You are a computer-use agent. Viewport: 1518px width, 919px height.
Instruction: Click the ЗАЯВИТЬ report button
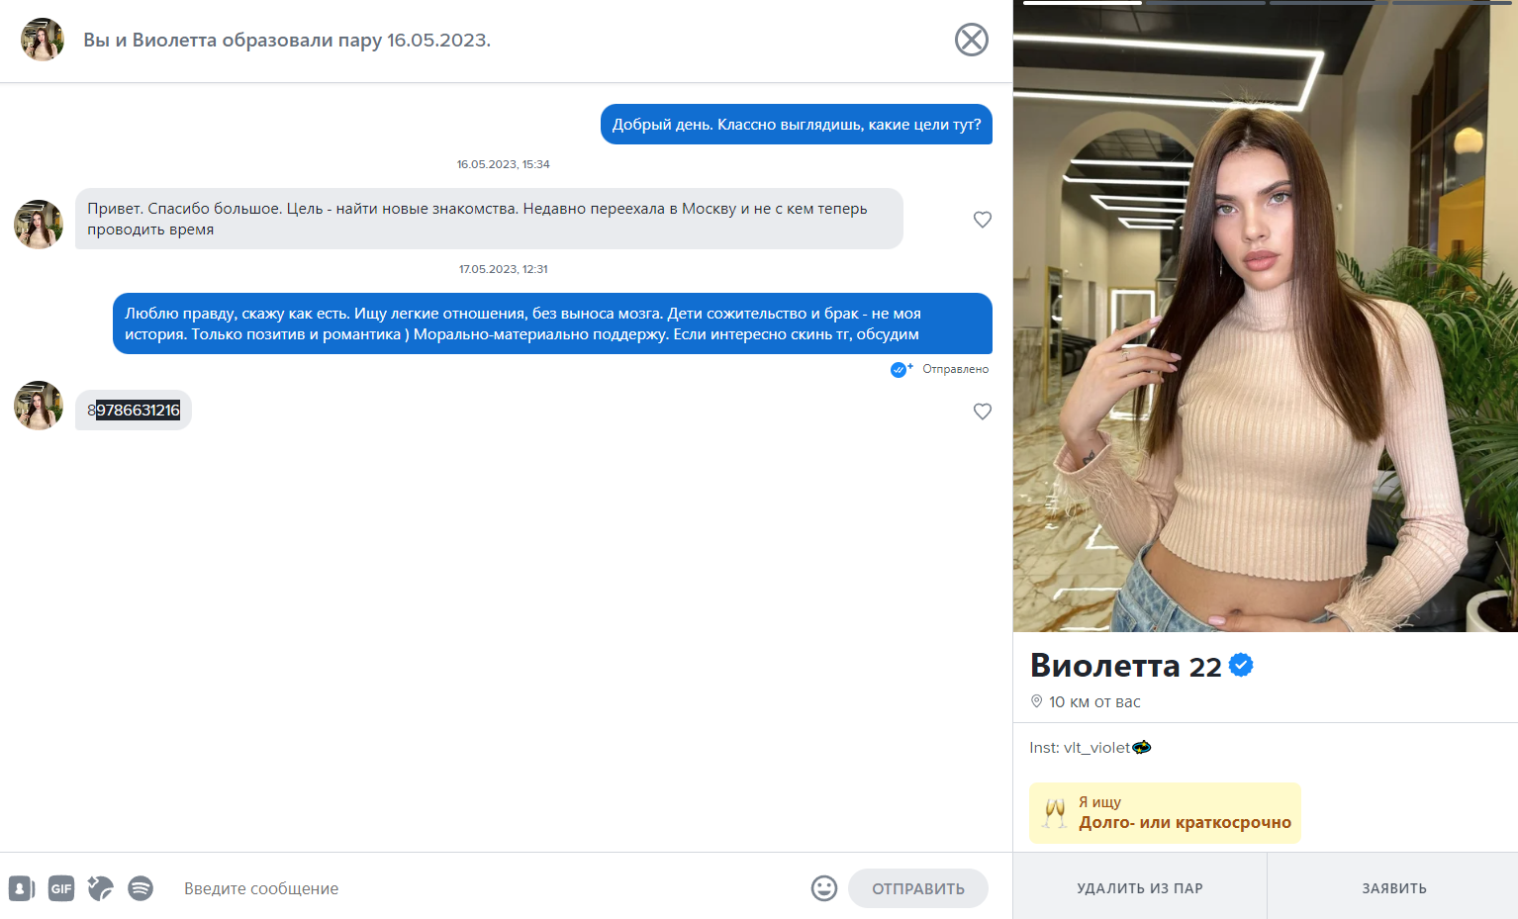tap(1393, 888)
